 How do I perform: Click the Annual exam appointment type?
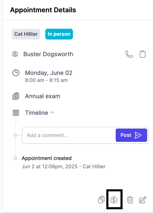[43, 96]
